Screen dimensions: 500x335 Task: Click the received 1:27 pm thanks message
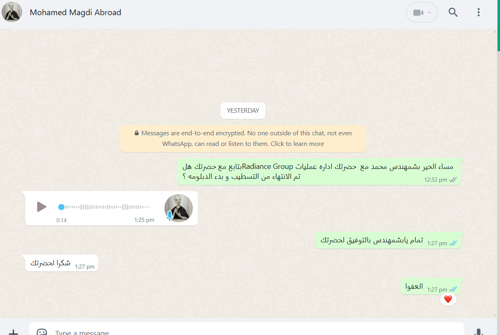62,263
